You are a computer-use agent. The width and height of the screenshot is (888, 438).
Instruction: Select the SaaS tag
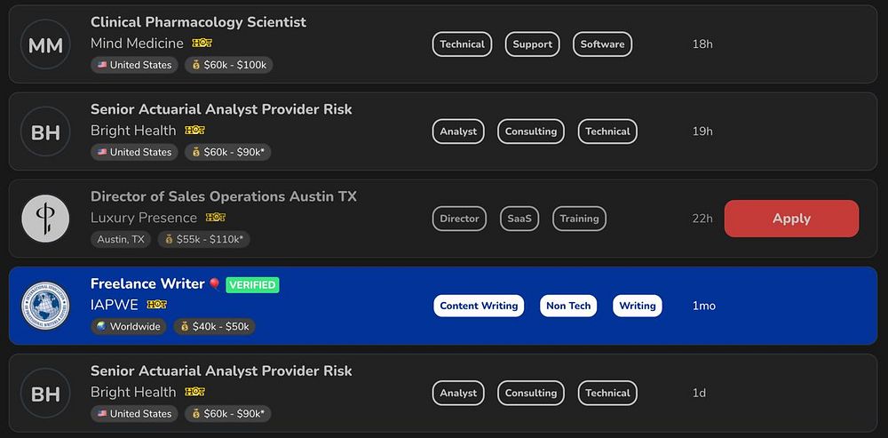519,219
